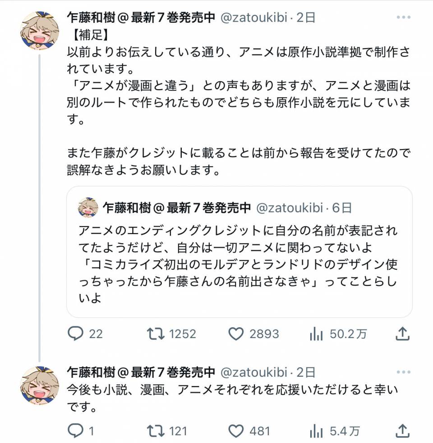
Task: Open more options menu on first tweet
Action: tap(403, 18)
